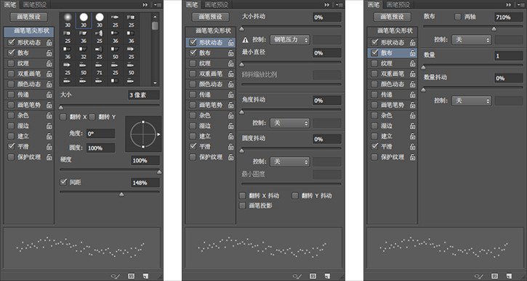The width and height of the screenshot is (527, 281).
Task: Uncheck 形状动态 checkbox in the left panel
Action: pyautogui.click(x=11, y=42)
